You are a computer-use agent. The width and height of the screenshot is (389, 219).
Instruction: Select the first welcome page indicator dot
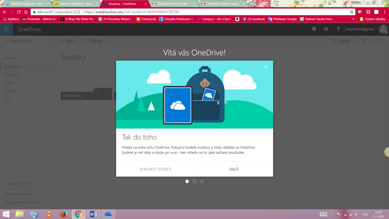(x=187, y=181)
